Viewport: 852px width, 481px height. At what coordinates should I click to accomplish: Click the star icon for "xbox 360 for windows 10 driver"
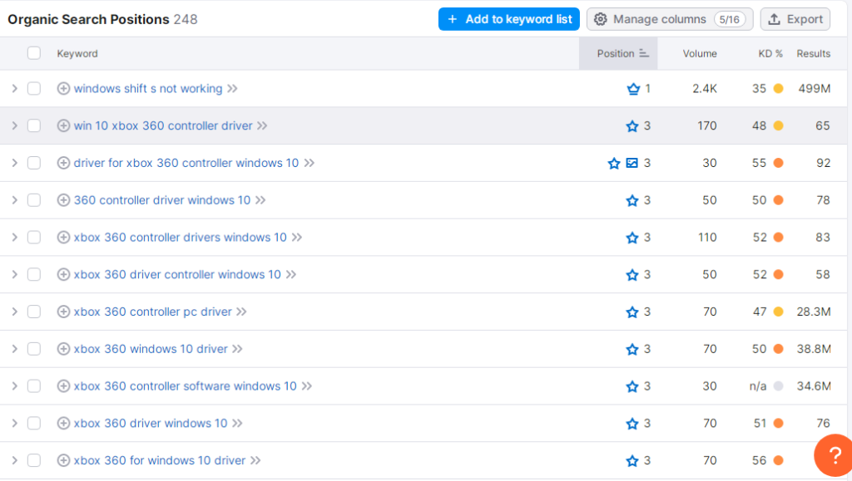(x=631, y=460)
